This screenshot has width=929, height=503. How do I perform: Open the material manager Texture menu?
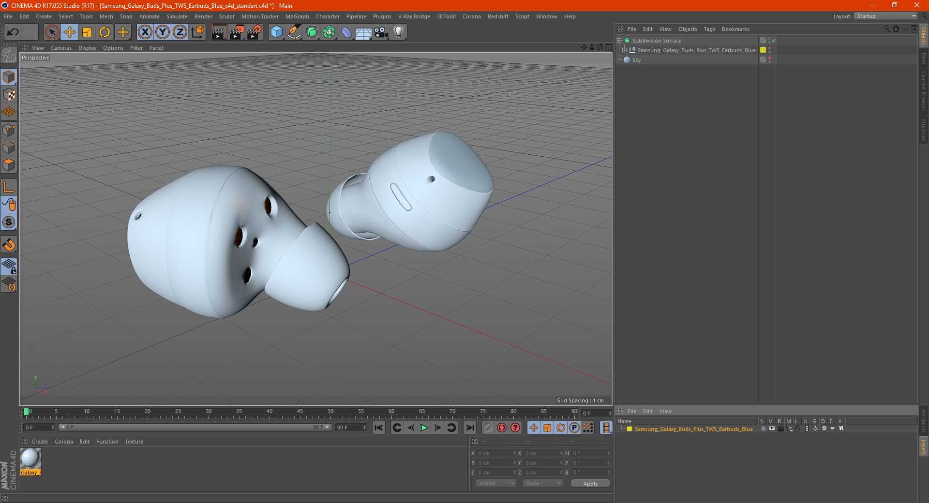[134, 442]
